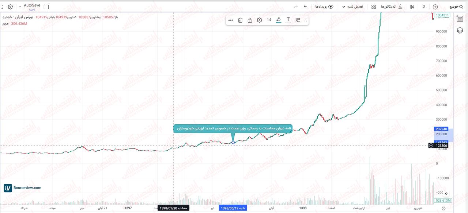This screenshot has height=213, width=468.
Task: Delete the selected drawing with trash icon
Action: 240,20
